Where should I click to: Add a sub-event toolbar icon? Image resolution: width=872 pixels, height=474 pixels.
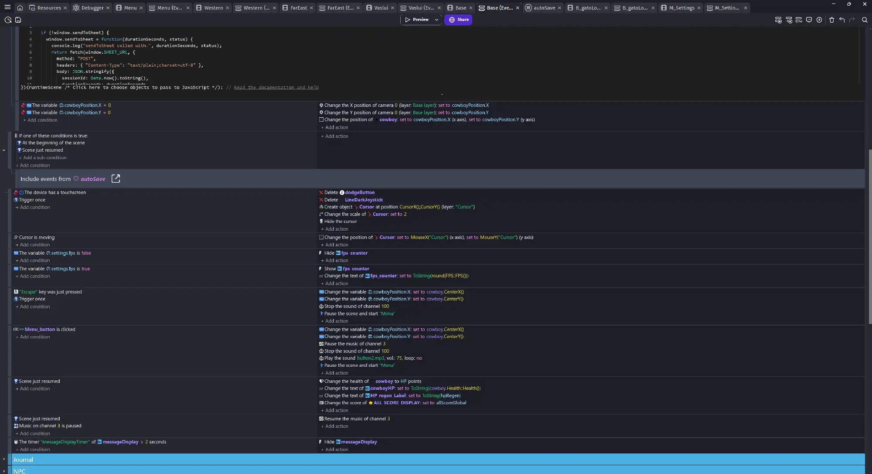pyautogui.click(x=789, y=20)
